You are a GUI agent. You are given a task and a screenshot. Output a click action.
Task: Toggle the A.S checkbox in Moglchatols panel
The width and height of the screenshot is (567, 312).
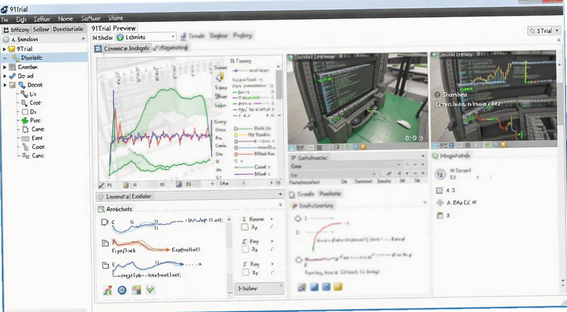[439, 190]
